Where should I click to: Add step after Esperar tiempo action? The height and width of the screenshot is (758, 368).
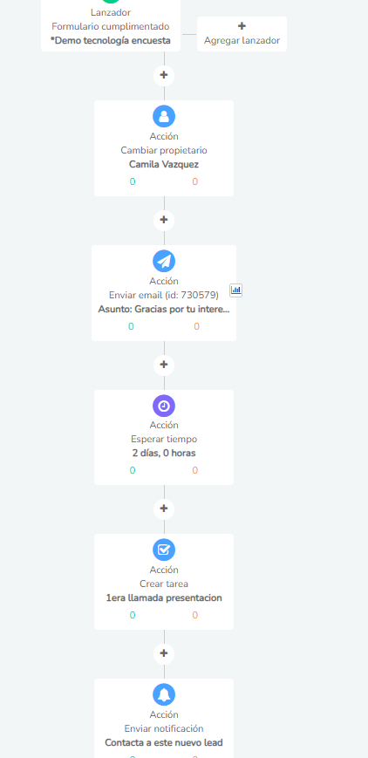coord(164,509)
